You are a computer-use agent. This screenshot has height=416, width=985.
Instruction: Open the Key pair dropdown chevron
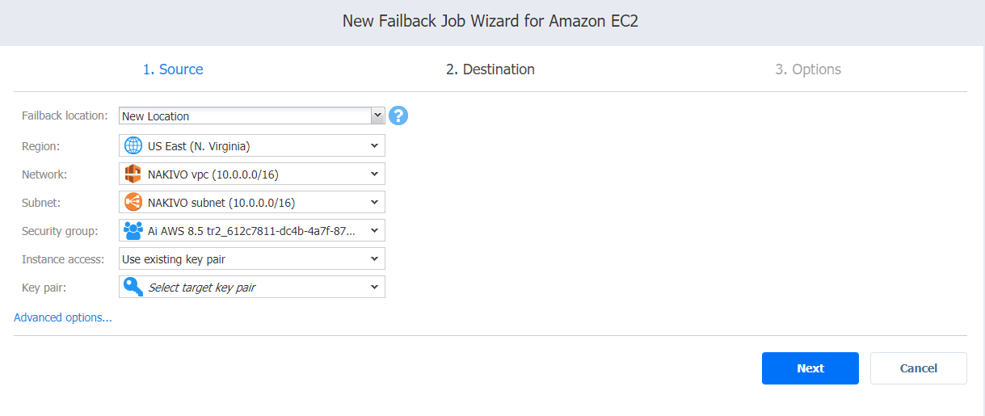tap(374, 287)
